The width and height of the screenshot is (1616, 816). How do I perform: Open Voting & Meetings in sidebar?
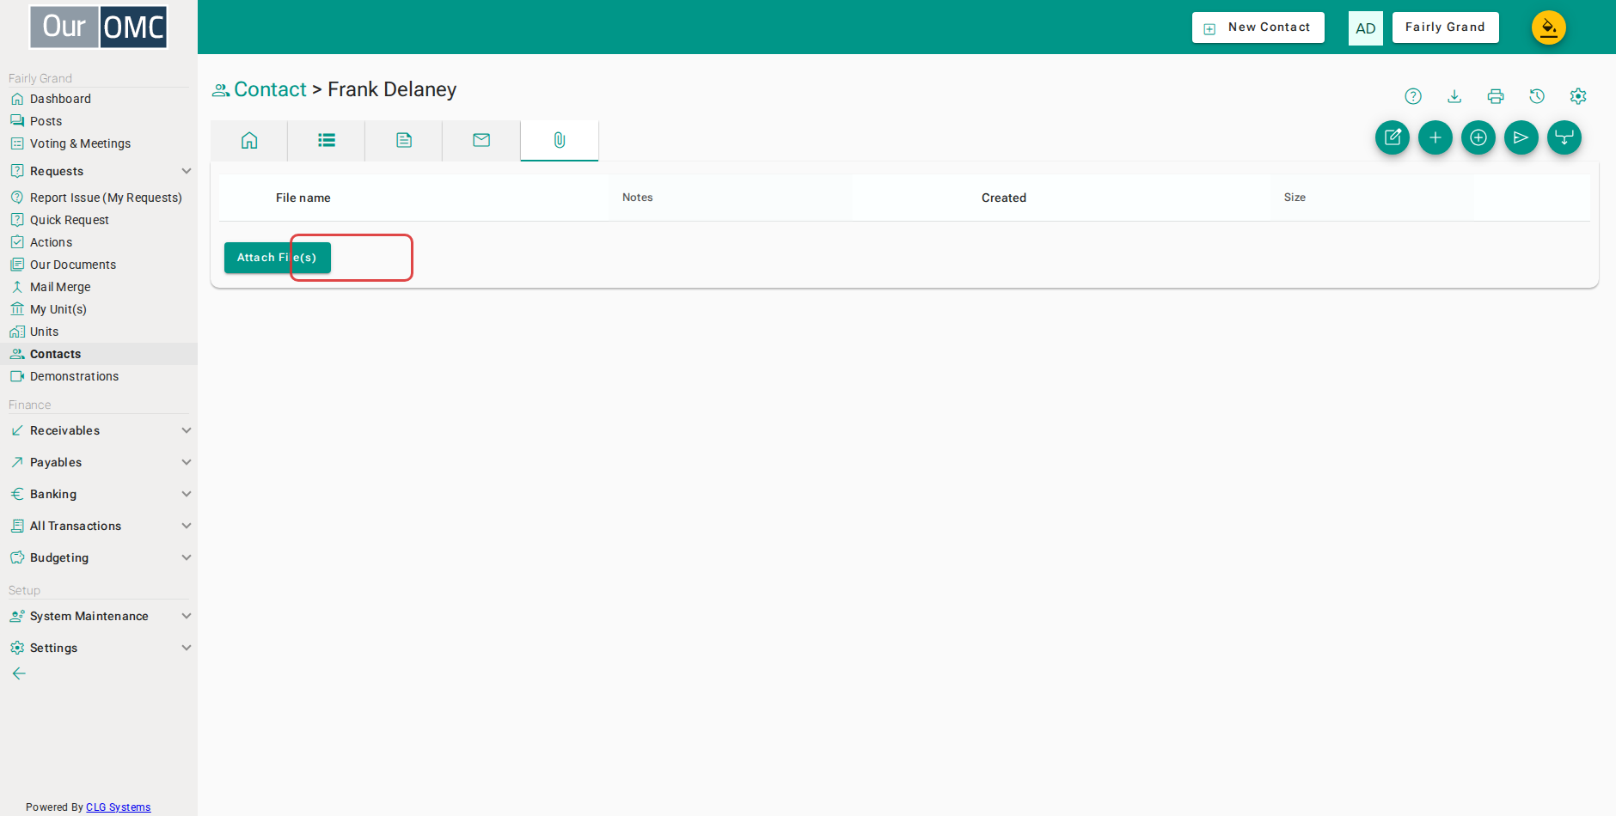click(80, 143)
